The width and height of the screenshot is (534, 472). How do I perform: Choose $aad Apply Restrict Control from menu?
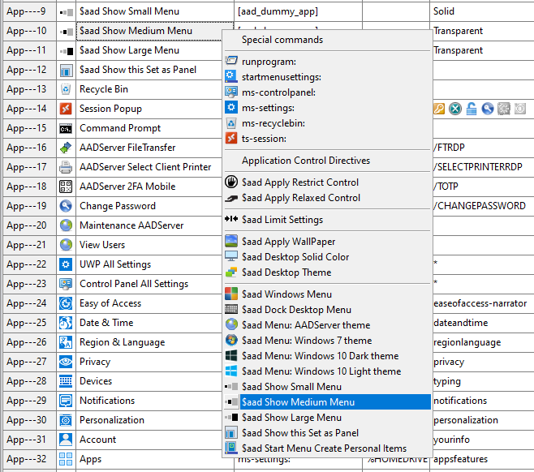coord(300,182)
